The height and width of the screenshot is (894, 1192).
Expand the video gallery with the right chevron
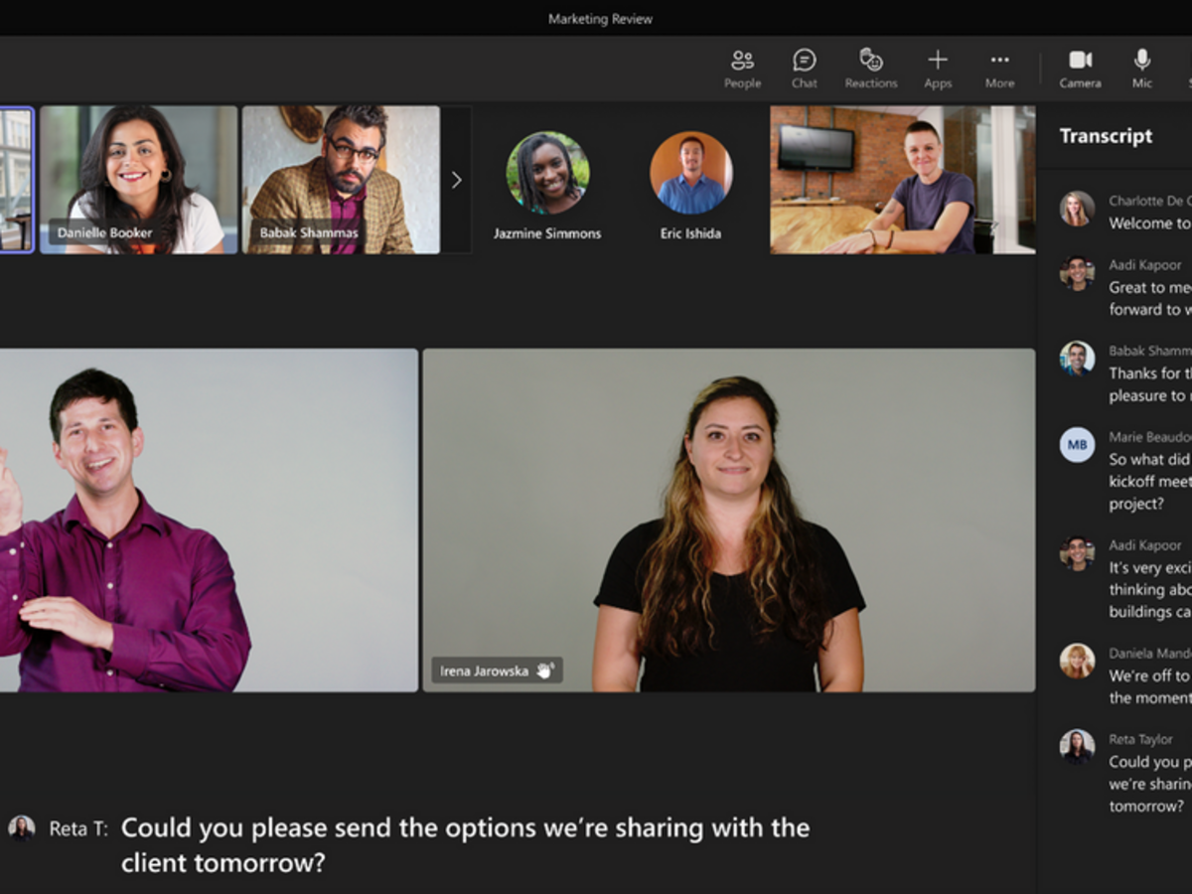[456, 180]
